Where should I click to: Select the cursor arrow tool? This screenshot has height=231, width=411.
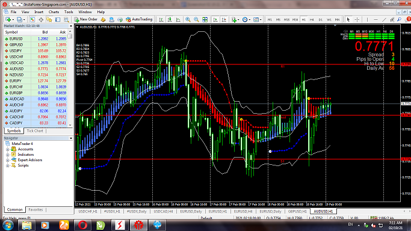click(x=348, y=20)
